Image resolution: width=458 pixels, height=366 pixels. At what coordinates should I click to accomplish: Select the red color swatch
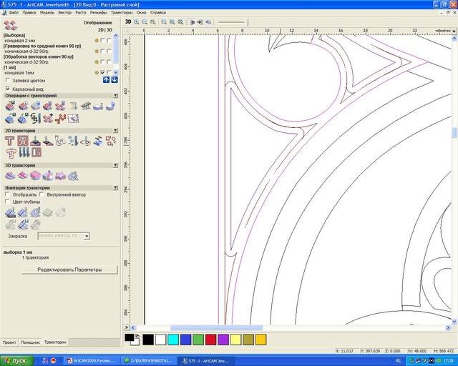pyautogui.click(x=210, y=339)
